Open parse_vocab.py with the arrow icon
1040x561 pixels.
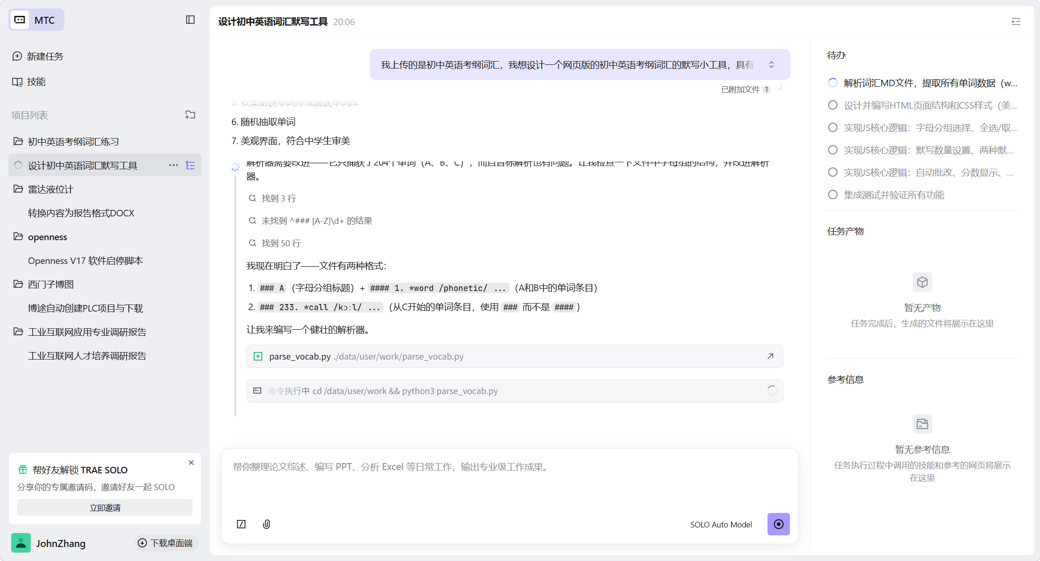click(x=770, y=356)
